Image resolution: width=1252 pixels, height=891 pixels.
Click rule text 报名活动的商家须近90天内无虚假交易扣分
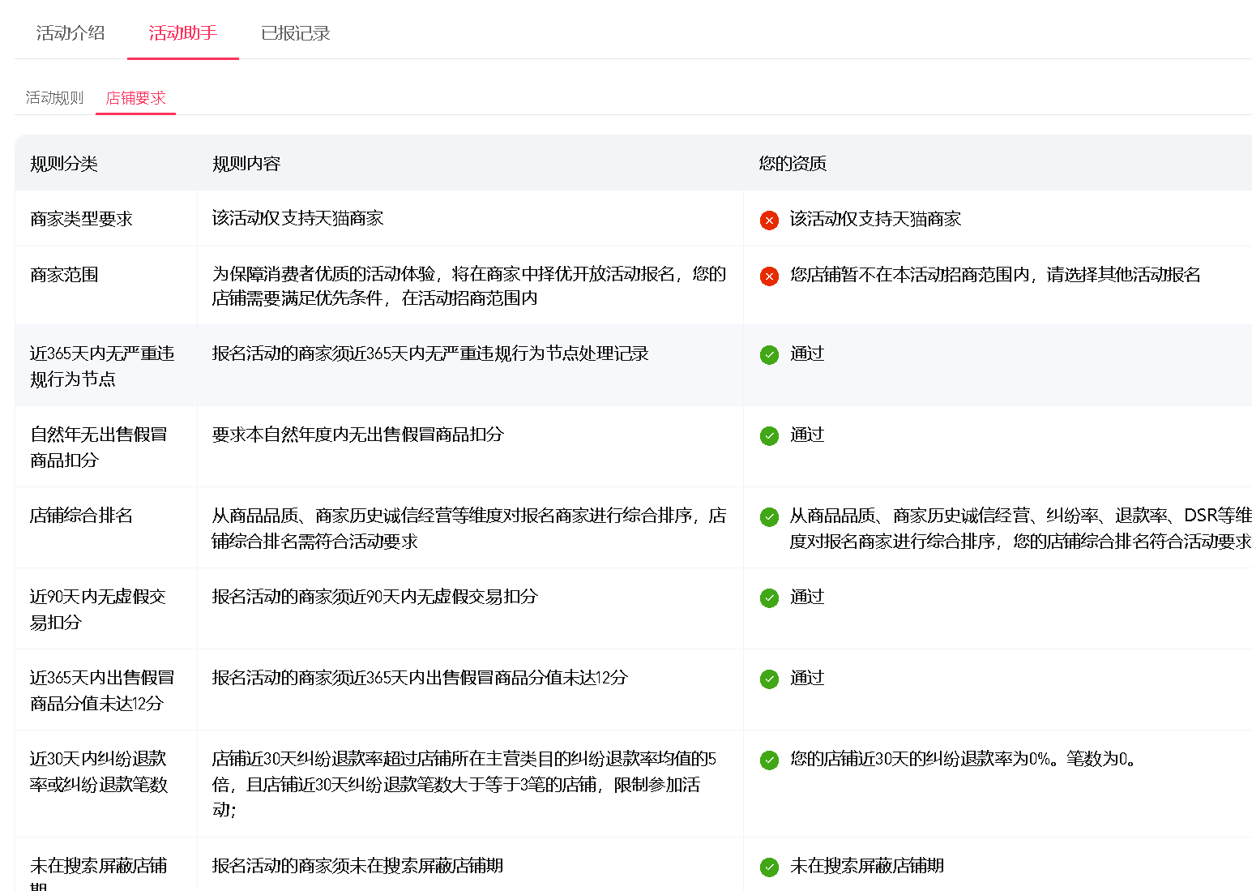[374, 597]
